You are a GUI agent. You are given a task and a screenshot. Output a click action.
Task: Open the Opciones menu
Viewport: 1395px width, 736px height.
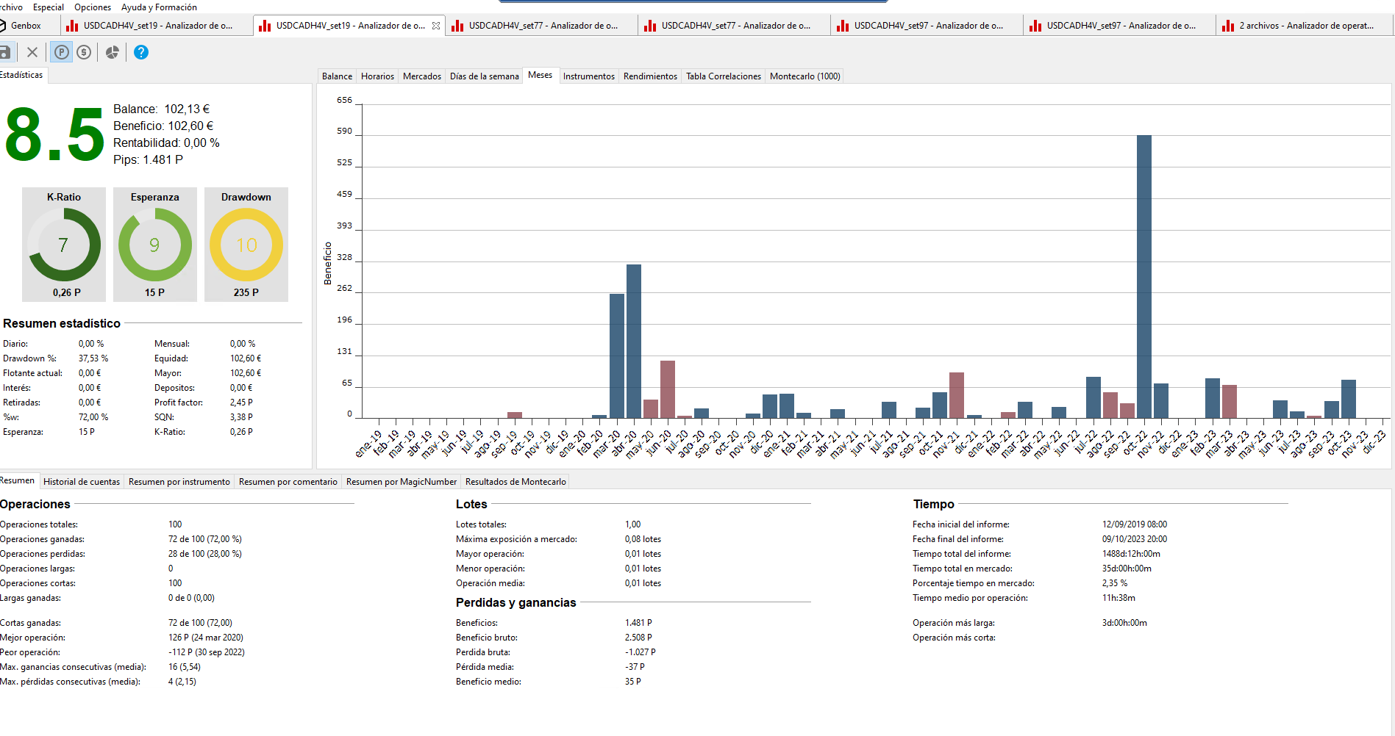[x=93, y=7]
